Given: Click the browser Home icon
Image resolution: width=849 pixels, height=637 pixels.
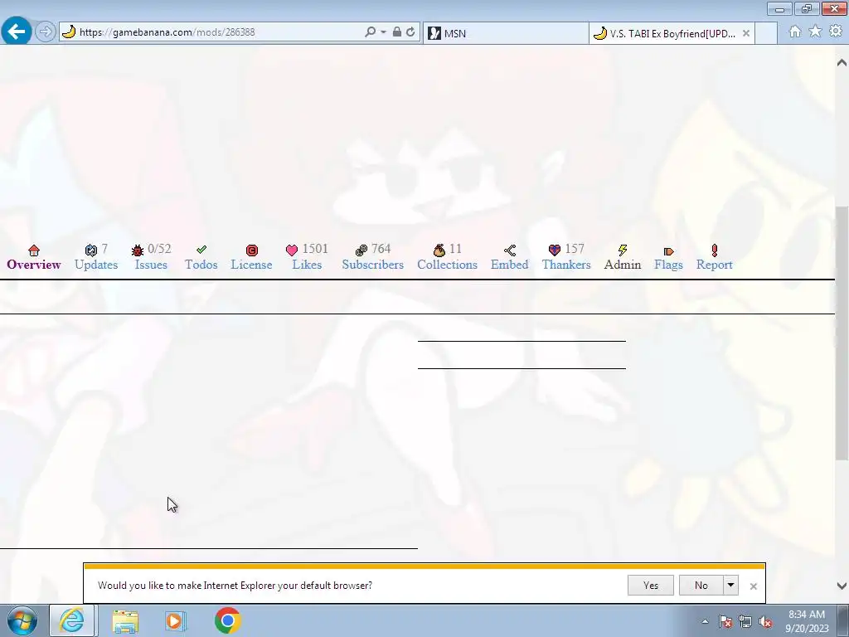Looking at the screenshot, I should point(795,32).
